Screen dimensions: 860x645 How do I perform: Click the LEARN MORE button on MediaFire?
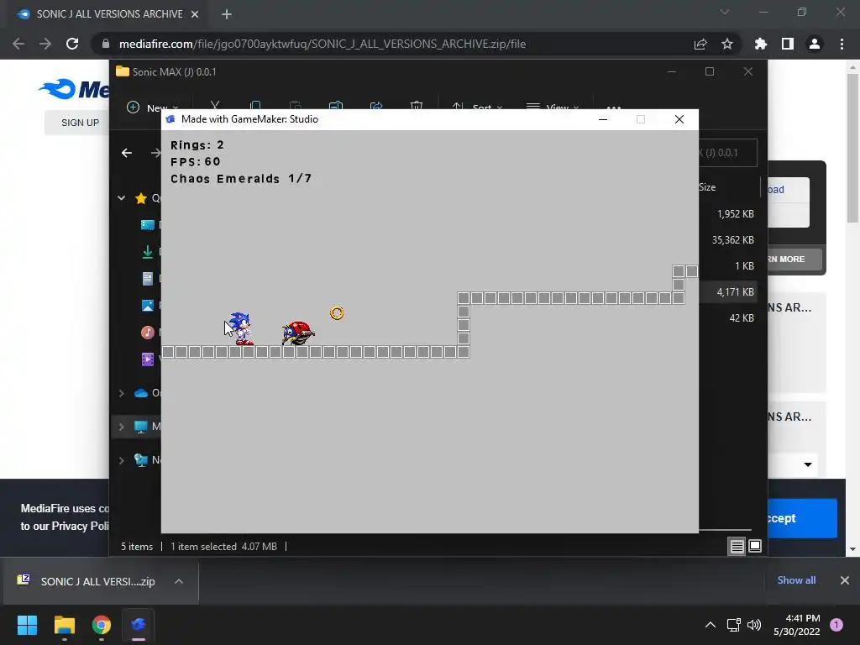click(794, 259)
